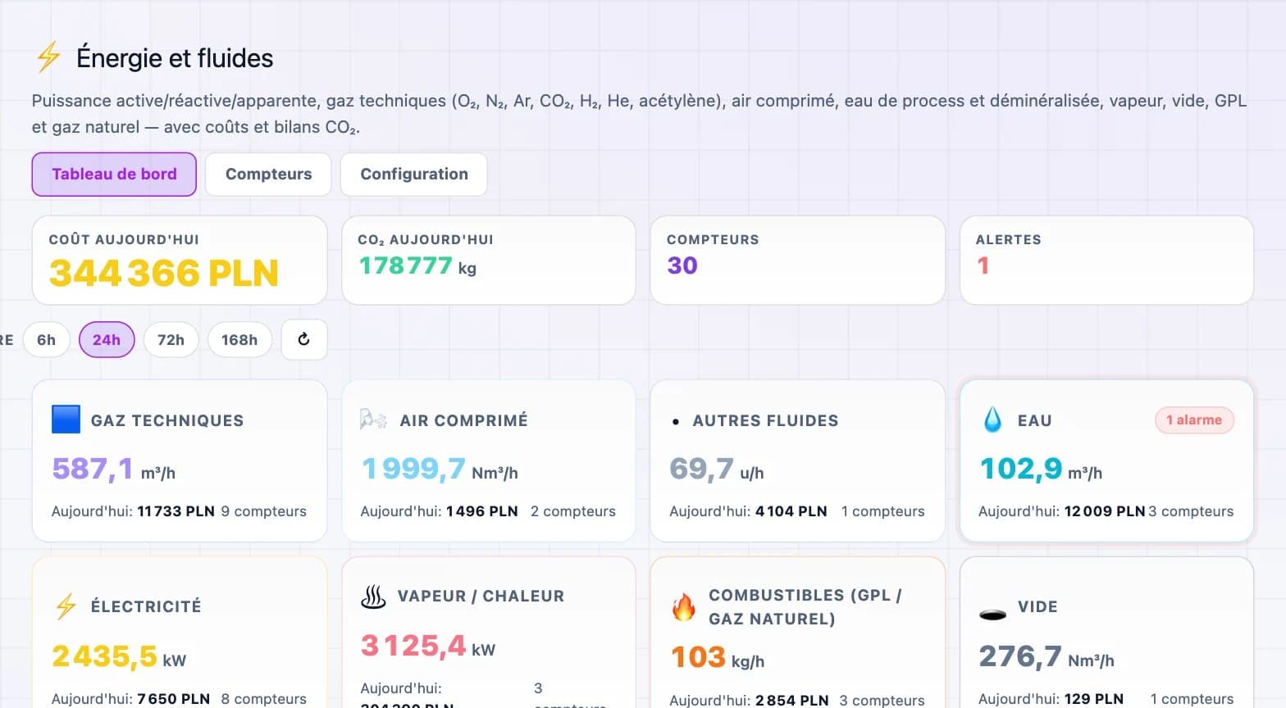Switch to the Tableau de bord tab

coord(114,174)
